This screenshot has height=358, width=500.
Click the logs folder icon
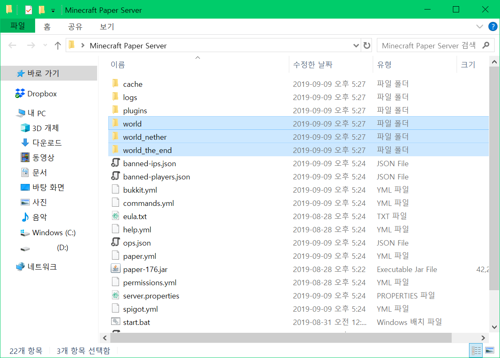click(115, 97)
